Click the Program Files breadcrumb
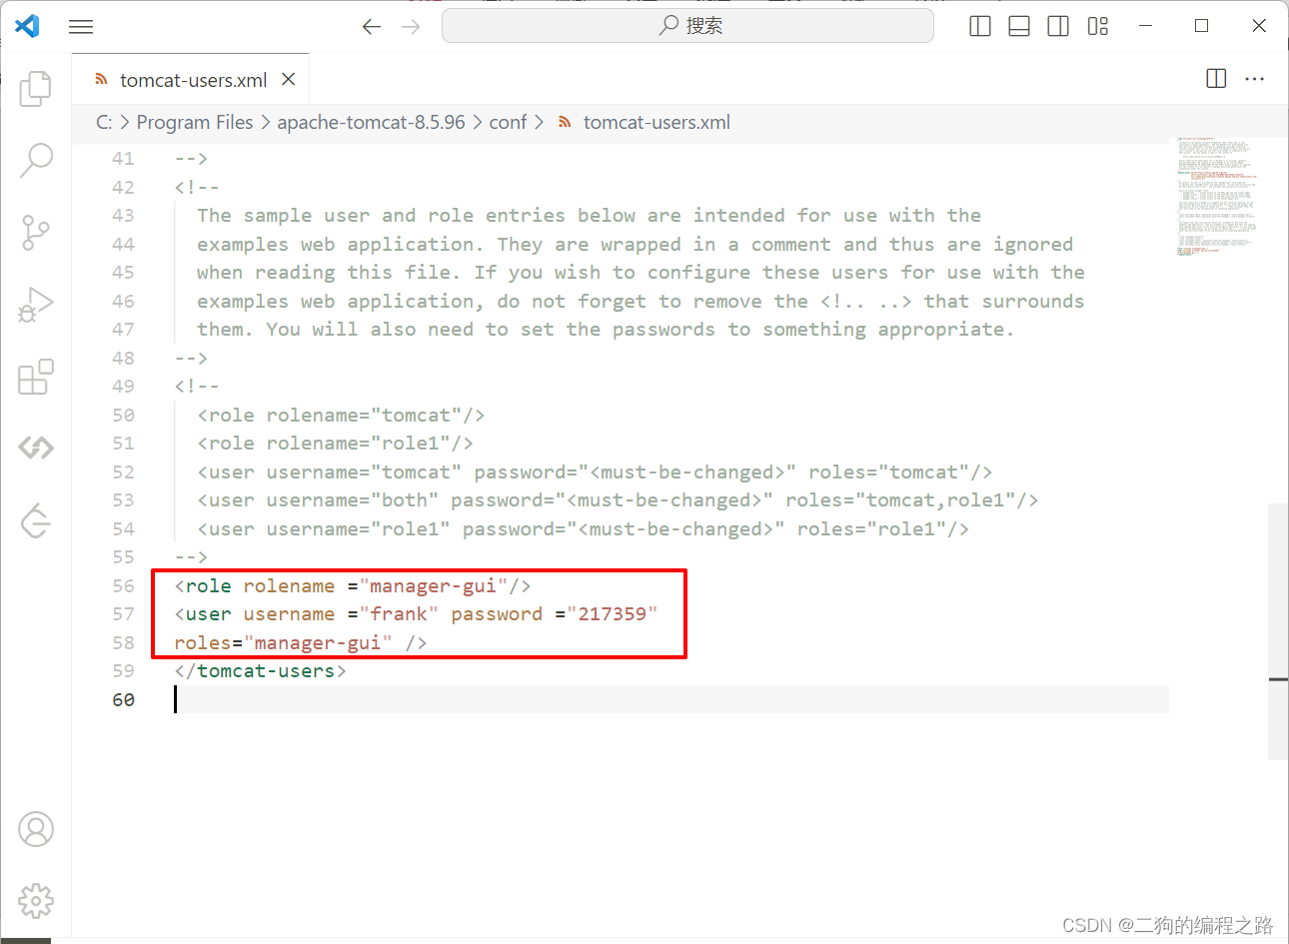This screenshot has width=1289, height=944. [x=195, y=122]
